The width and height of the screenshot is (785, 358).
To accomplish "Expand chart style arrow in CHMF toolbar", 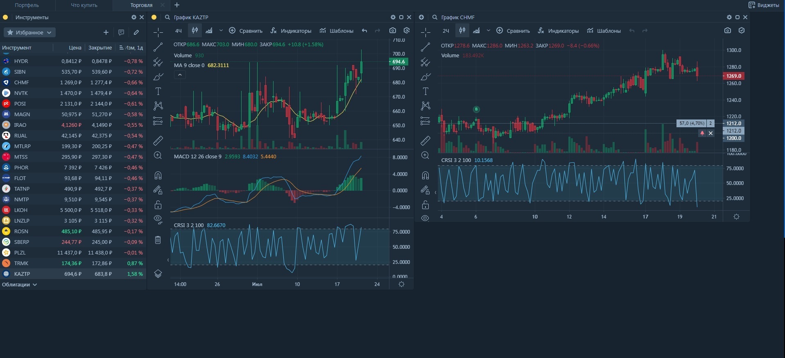I will point(489,31).
